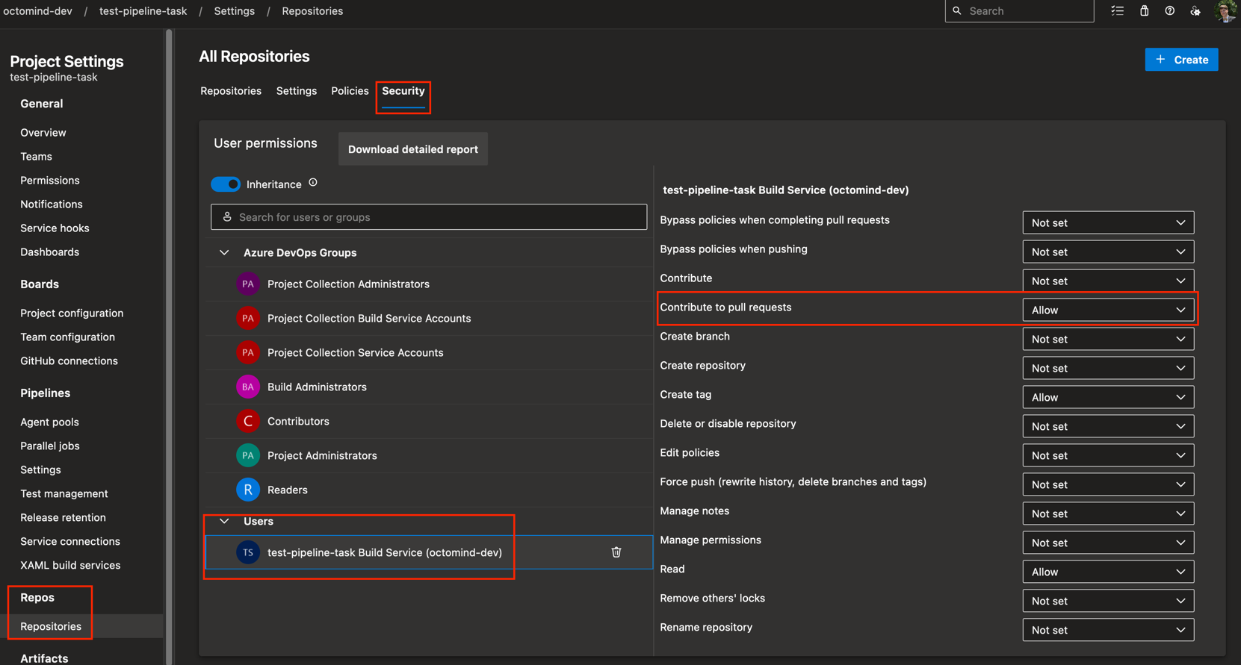Select Project Collection Administrators group
Viewport: 1241px width, 665px height.
(x=429, y=284)
